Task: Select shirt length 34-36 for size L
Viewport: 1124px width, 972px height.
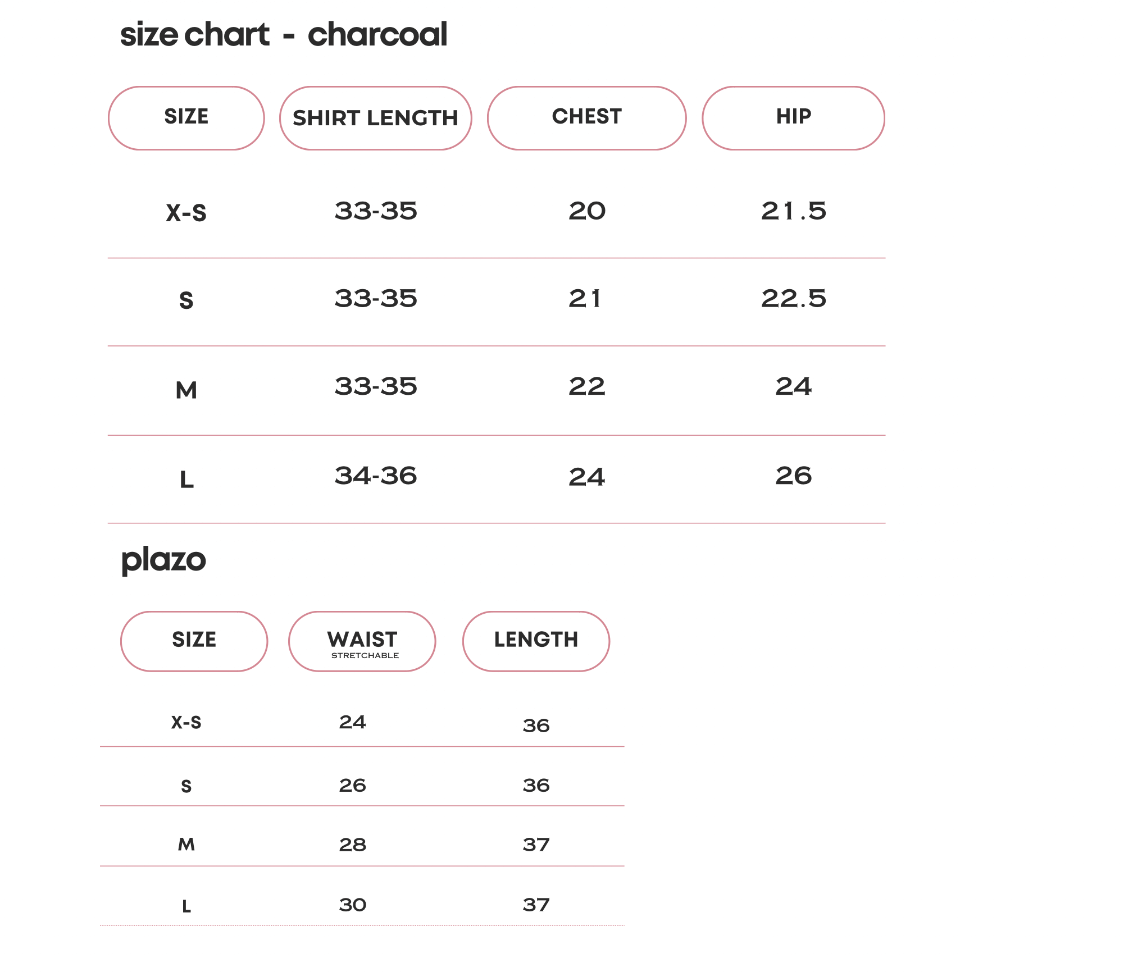Action: [376, 476]
